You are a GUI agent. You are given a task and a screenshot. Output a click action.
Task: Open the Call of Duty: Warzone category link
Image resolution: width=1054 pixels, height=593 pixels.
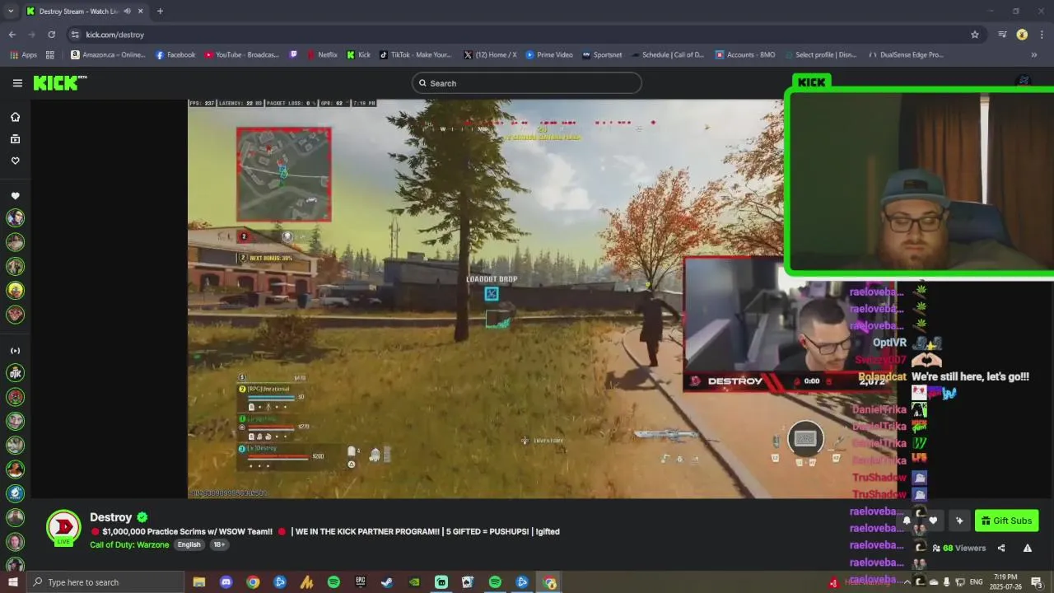[x=129, y=544]
